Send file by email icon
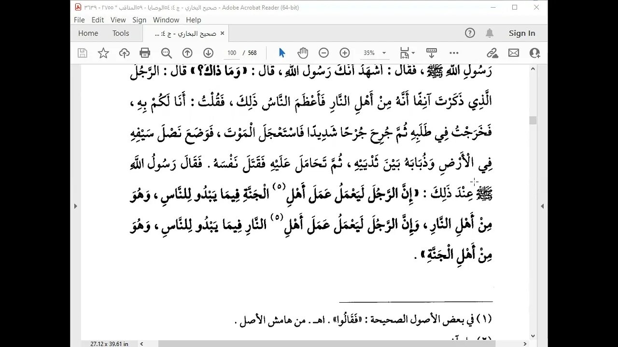This screenshot has width=618, height=347. coord(514,53)
